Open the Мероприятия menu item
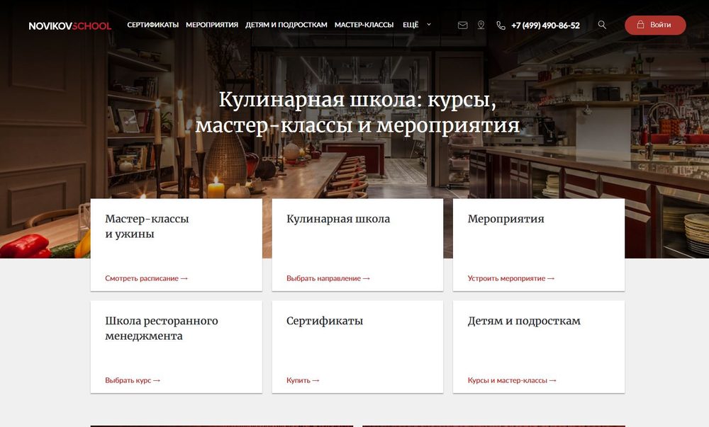This screenshot has width=709, height=427. coord(211,25)
